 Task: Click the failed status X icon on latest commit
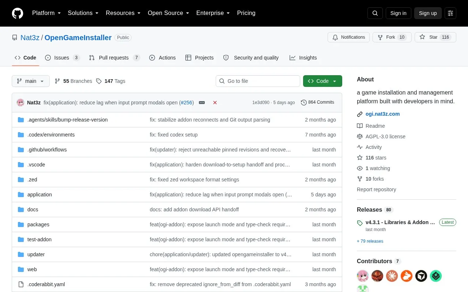point(215,103)
